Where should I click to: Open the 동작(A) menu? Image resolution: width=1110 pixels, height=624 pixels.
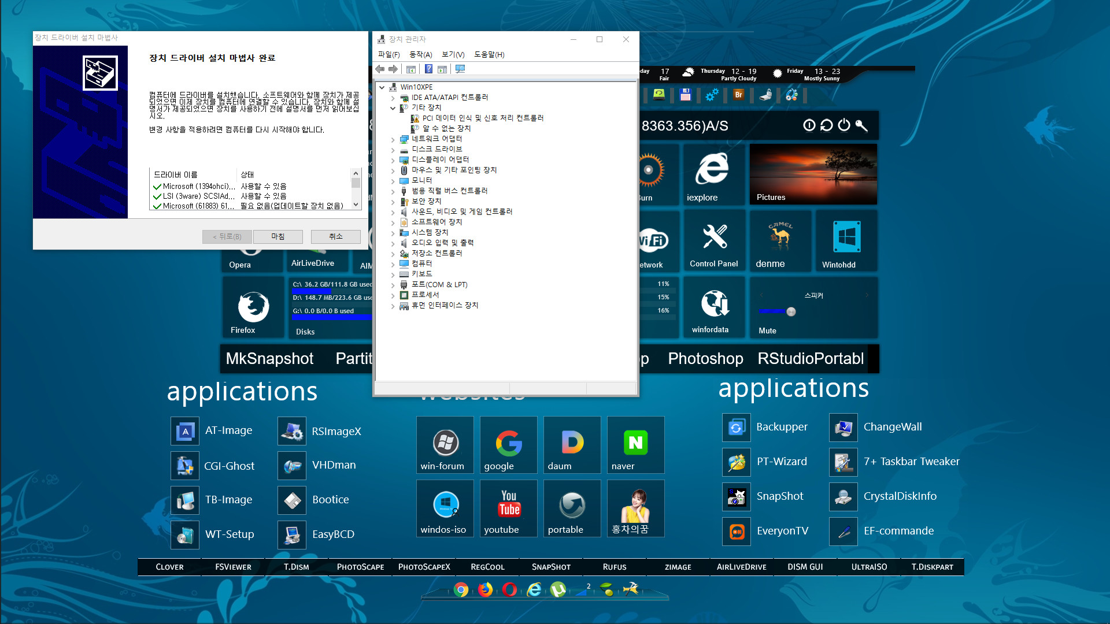(420, 54)
